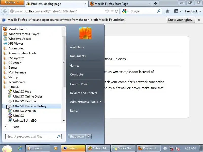Viewport: 203px width, 152px height.
Task: Open the Run... dialog
Action: [x=74, y=111]
